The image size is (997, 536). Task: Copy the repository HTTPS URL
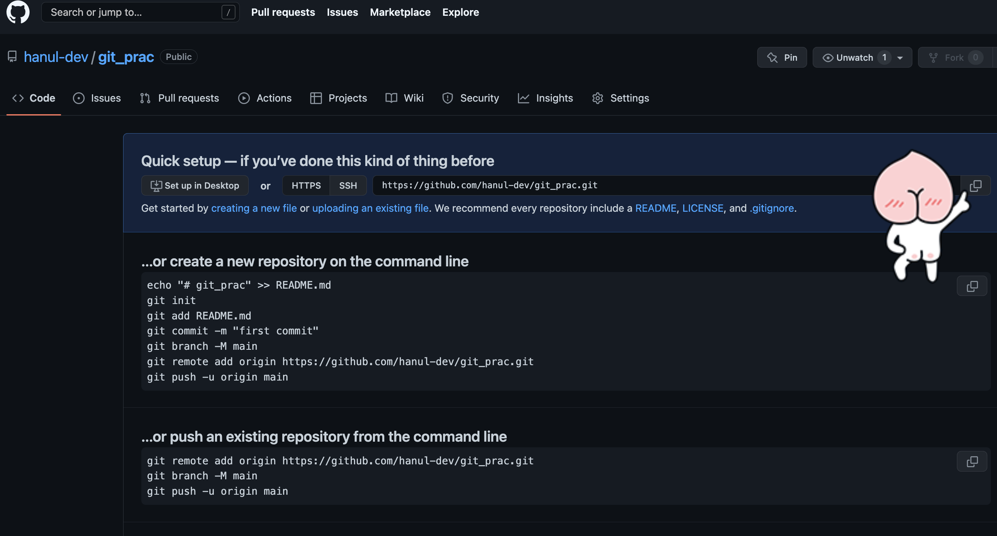point(975,186)
